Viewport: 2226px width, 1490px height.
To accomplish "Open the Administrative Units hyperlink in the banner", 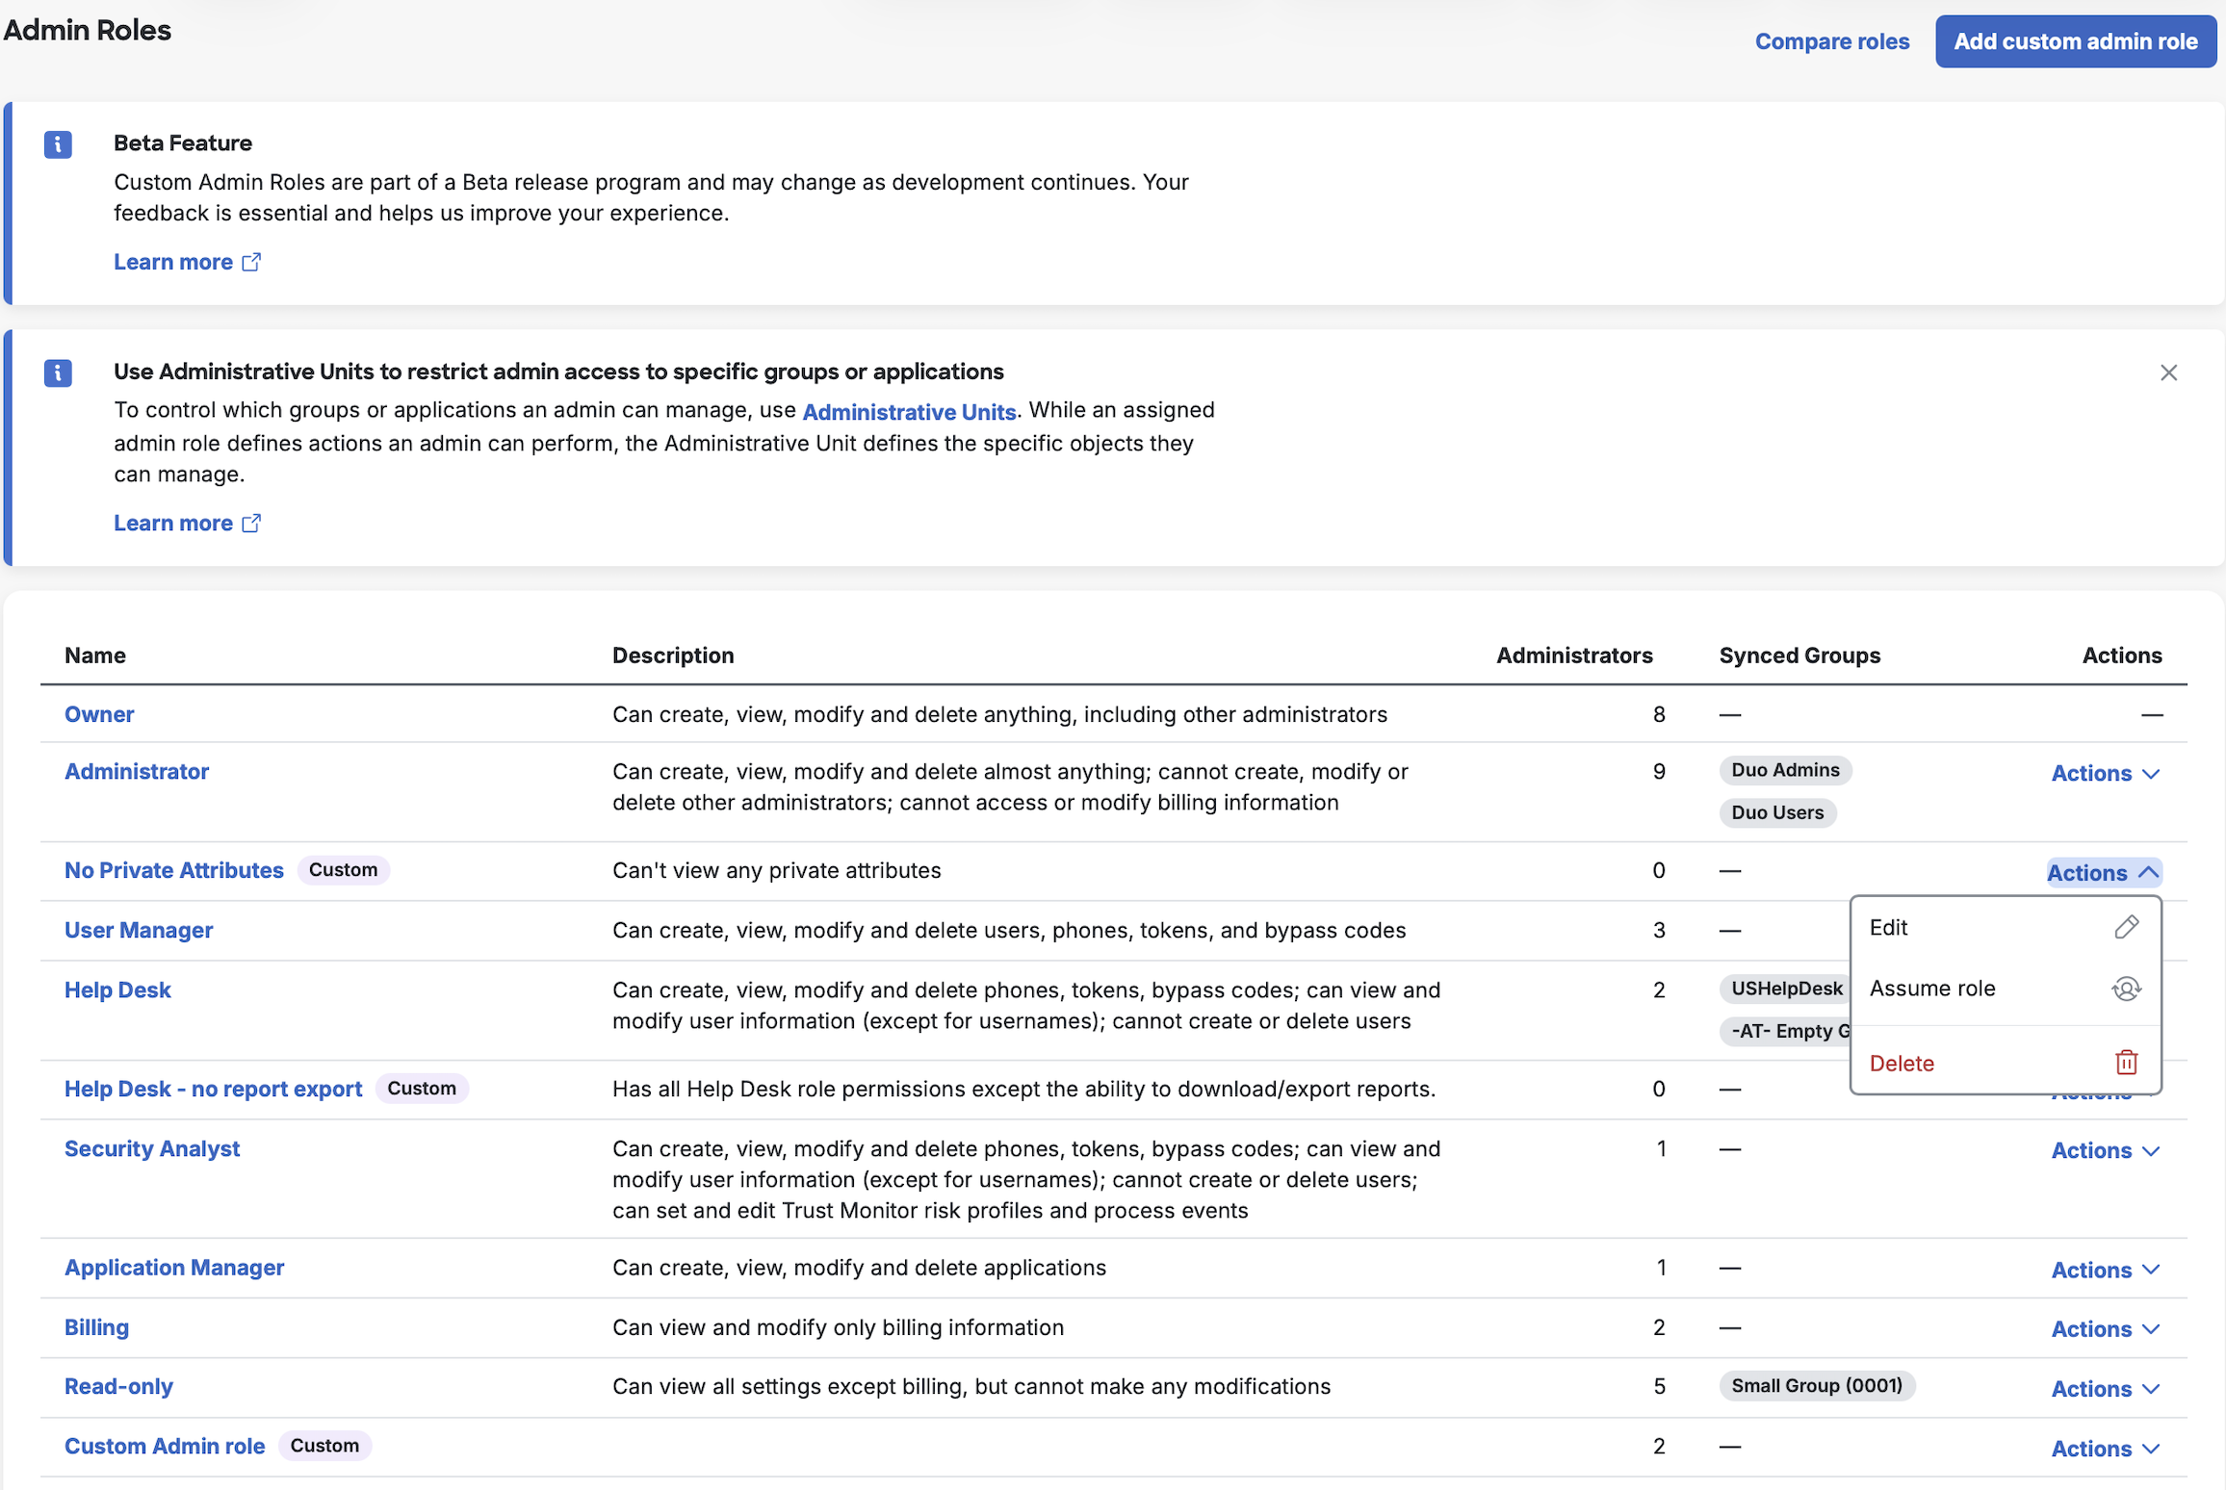I will click(909, 411).
